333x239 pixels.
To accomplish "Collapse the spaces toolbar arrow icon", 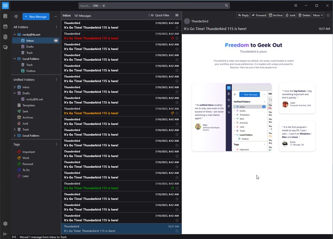I will tap(5, 234).
